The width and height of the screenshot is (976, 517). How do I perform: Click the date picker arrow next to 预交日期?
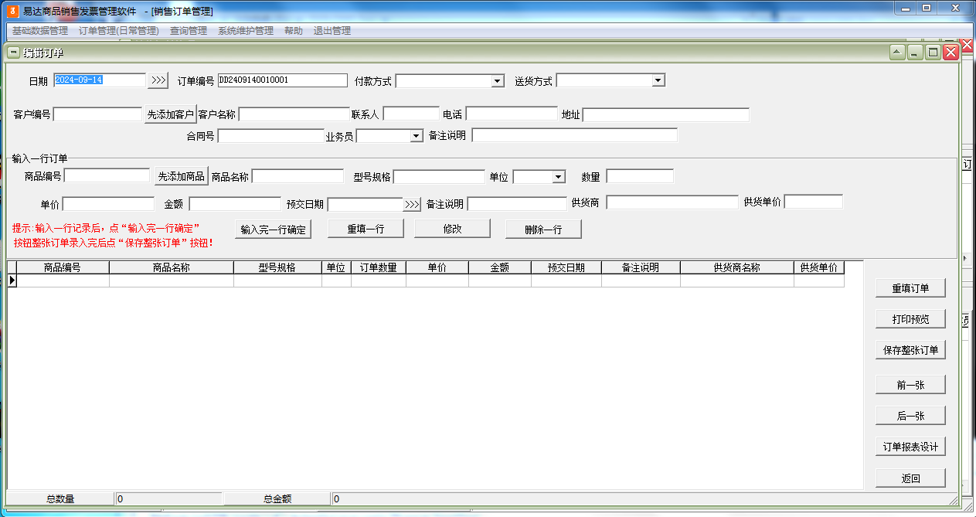coord(413,204)
